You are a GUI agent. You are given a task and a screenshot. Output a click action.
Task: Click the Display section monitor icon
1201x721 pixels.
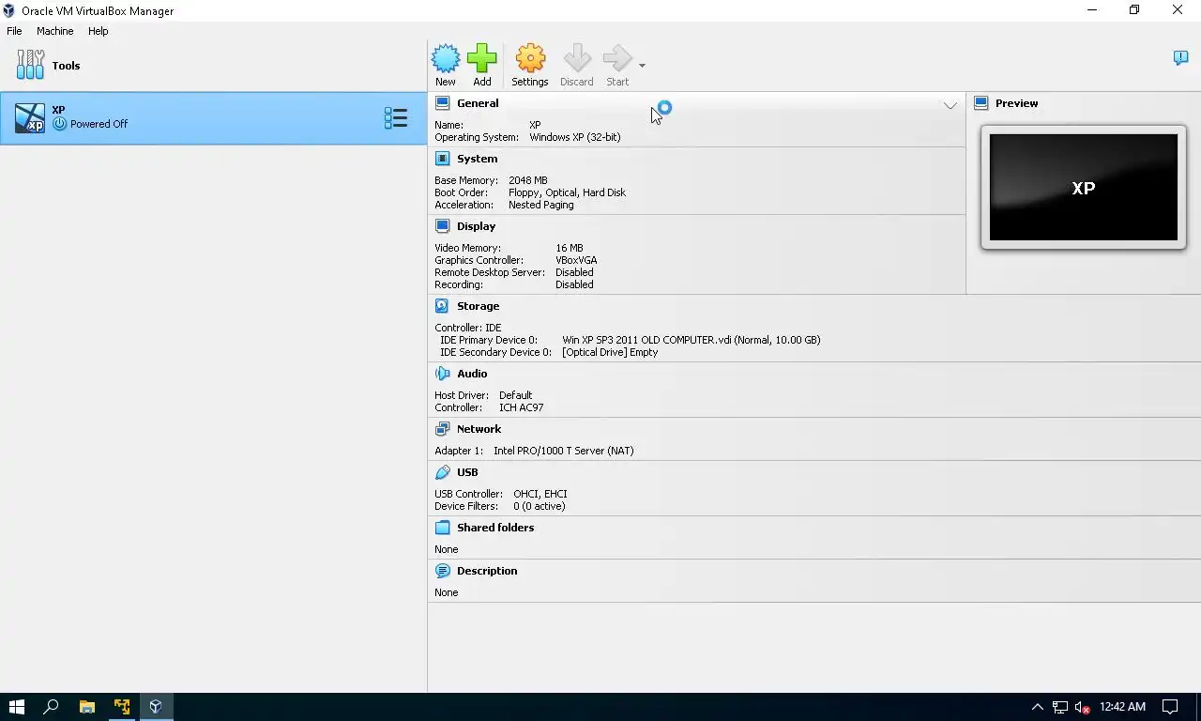pyautogui.click(x=442, y=226)
